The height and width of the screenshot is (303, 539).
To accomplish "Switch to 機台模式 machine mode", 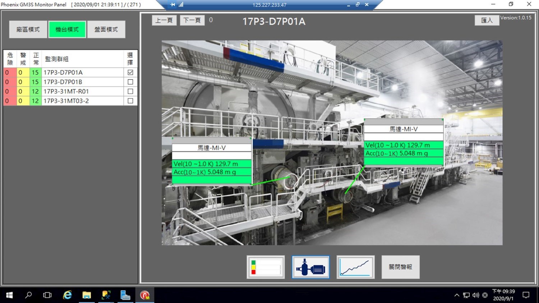I will pyautogui.click(x=67, y=29).
